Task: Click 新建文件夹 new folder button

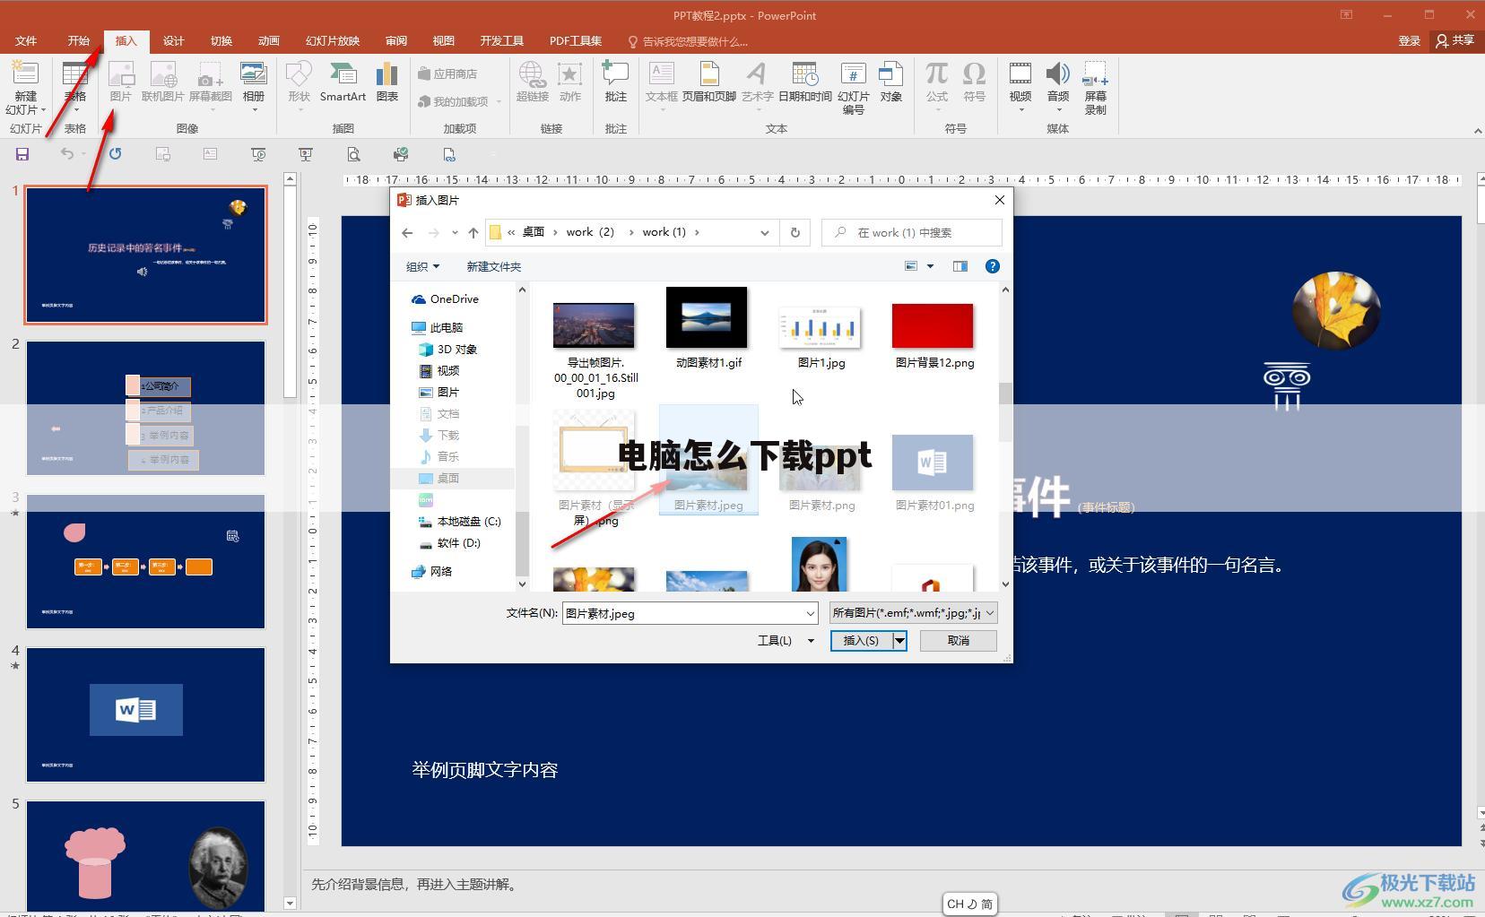Action: [493, 266]
